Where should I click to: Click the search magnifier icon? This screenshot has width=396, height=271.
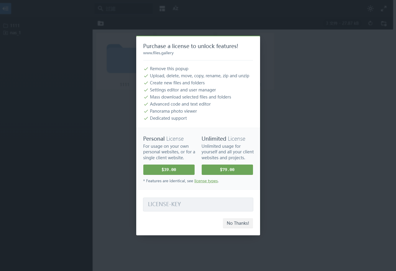(101, 9)
